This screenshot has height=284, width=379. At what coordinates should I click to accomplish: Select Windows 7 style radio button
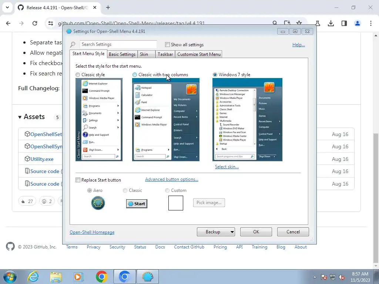pos(215,75)
